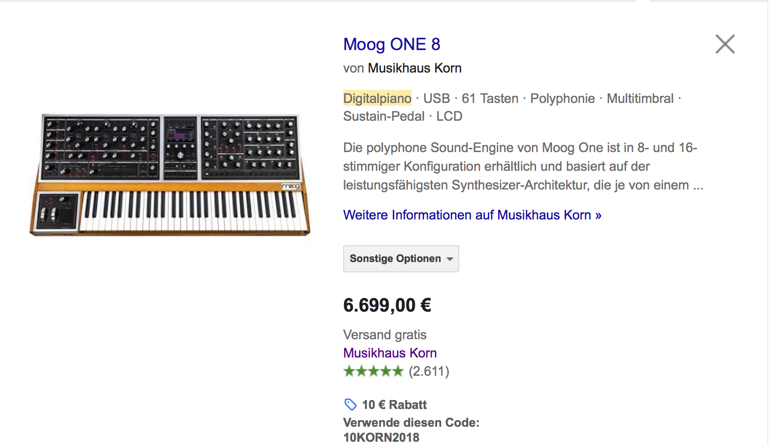This screenshot has width=780, height=445.
Task: Click the Versand gratis shipping text
Action: 384,335
